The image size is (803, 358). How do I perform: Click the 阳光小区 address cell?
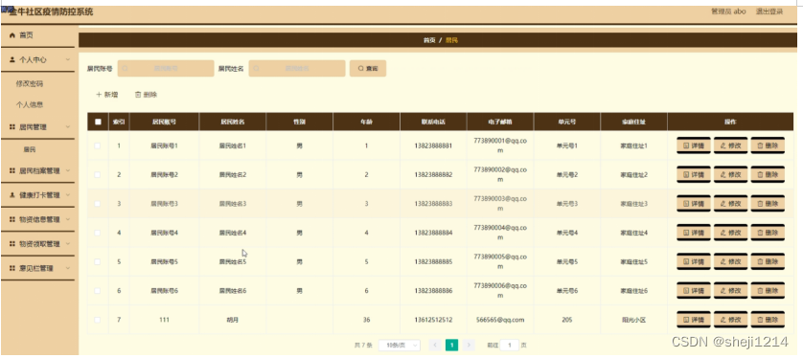[x=633, y=320]
